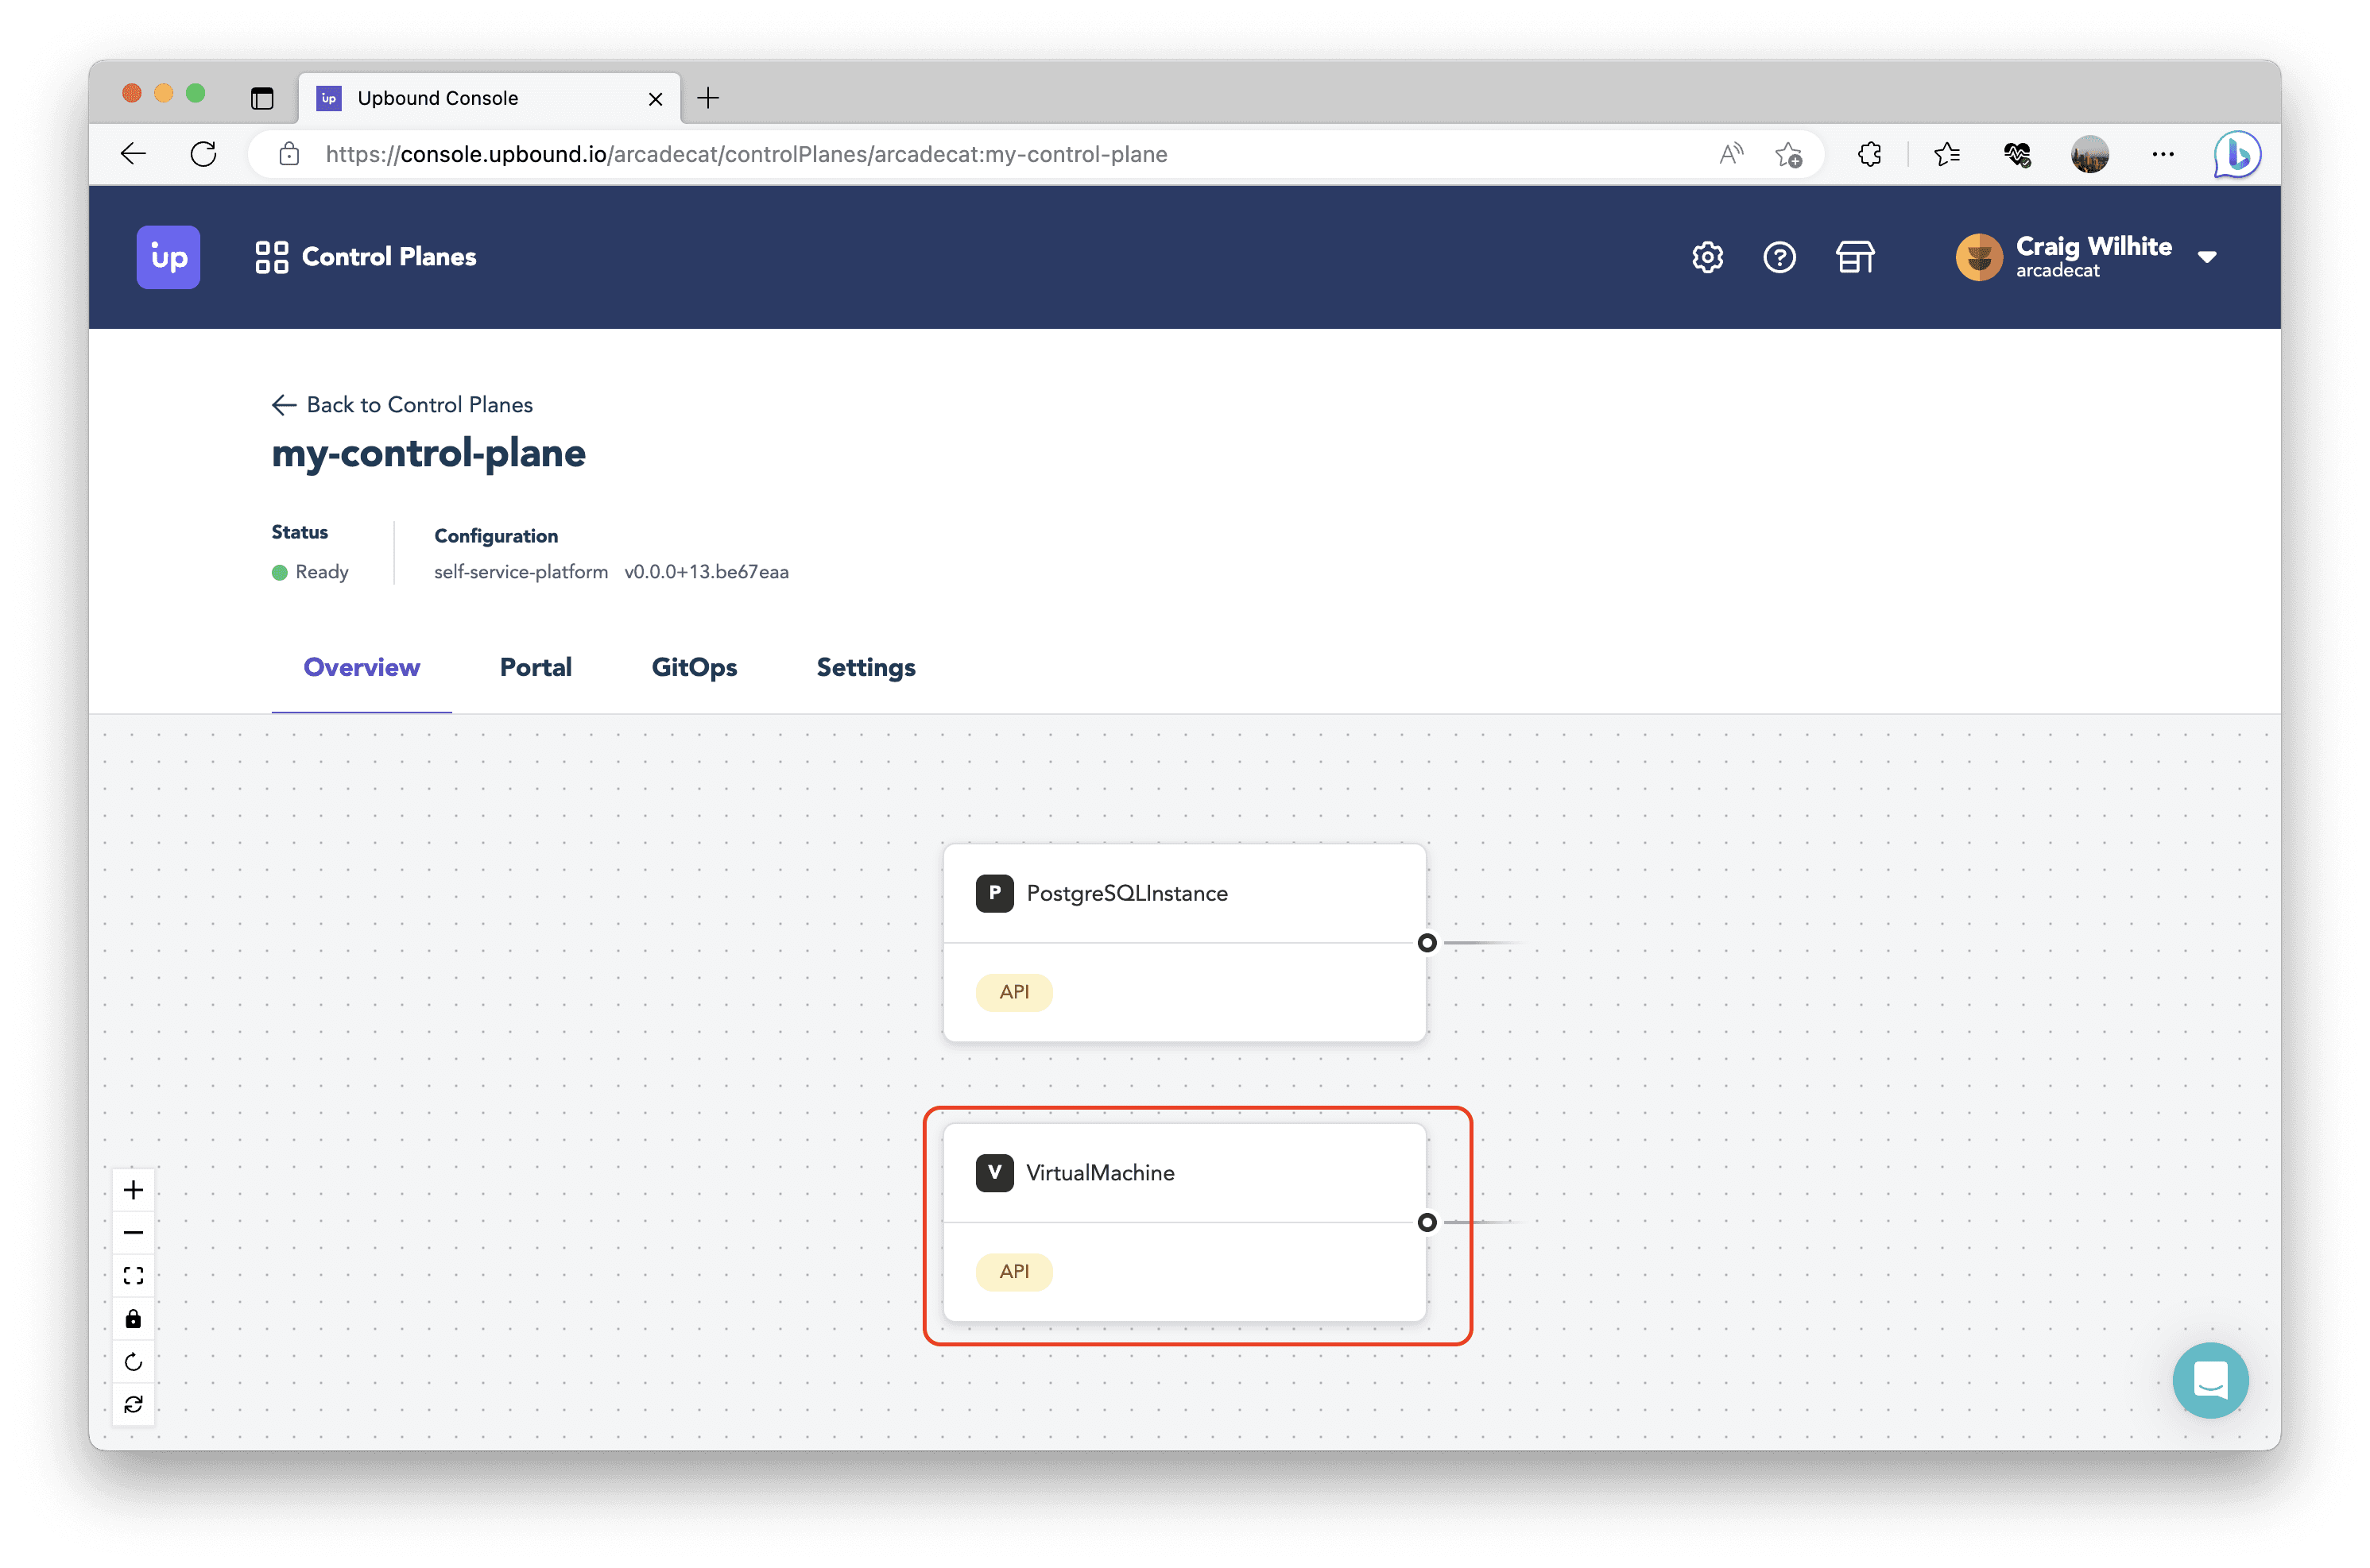The image size is (2370, 1568).
Task: Expand Craig Wilhite account dropdown arrow
Action: click(2207, 257)
